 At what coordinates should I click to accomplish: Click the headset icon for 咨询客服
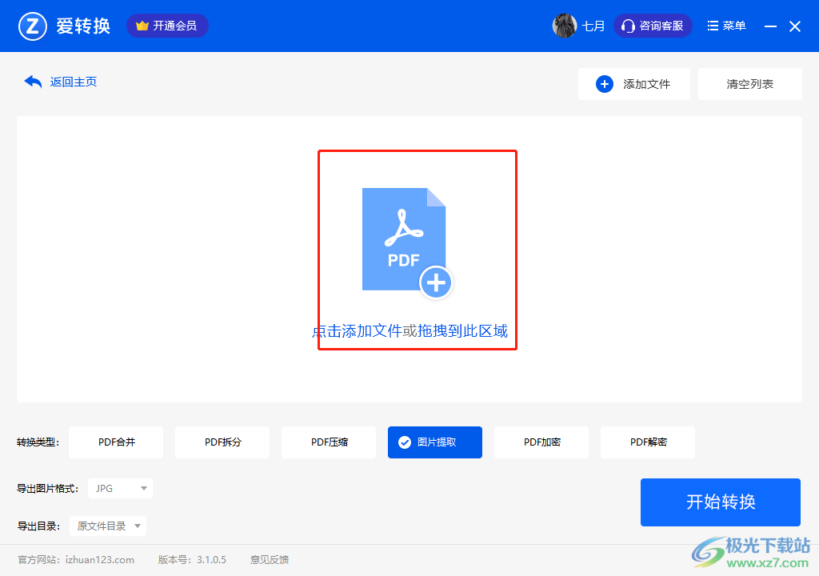pyautogui.click(x=628, y=26)
